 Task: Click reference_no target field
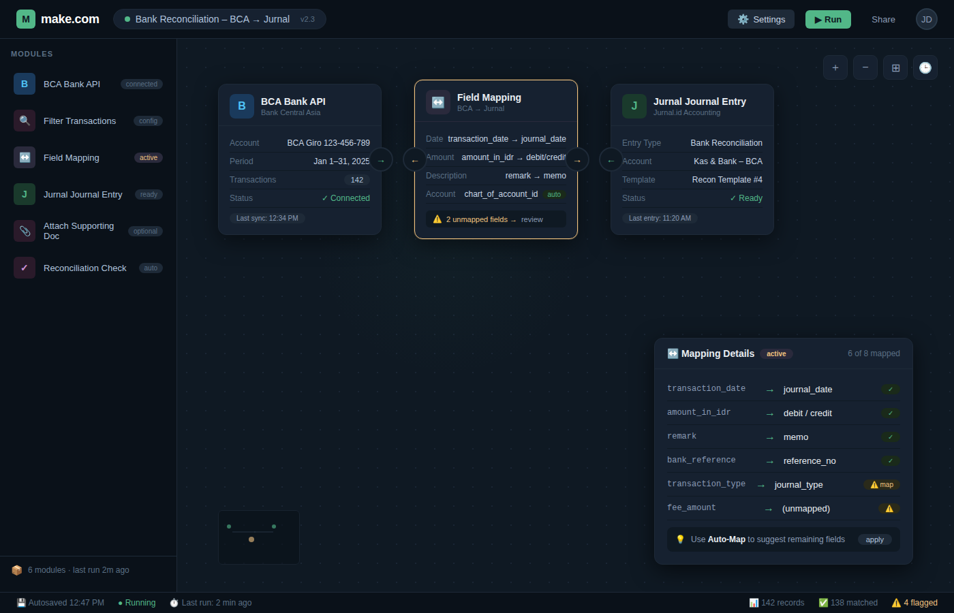click(810, 461)
